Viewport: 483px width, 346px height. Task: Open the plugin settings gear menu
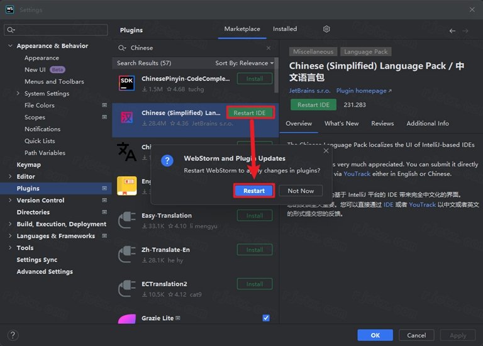point(326,29)
